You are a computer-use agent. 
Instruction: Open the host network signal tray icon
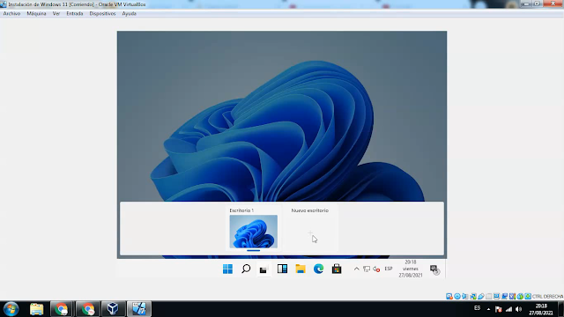click(508, 309)
